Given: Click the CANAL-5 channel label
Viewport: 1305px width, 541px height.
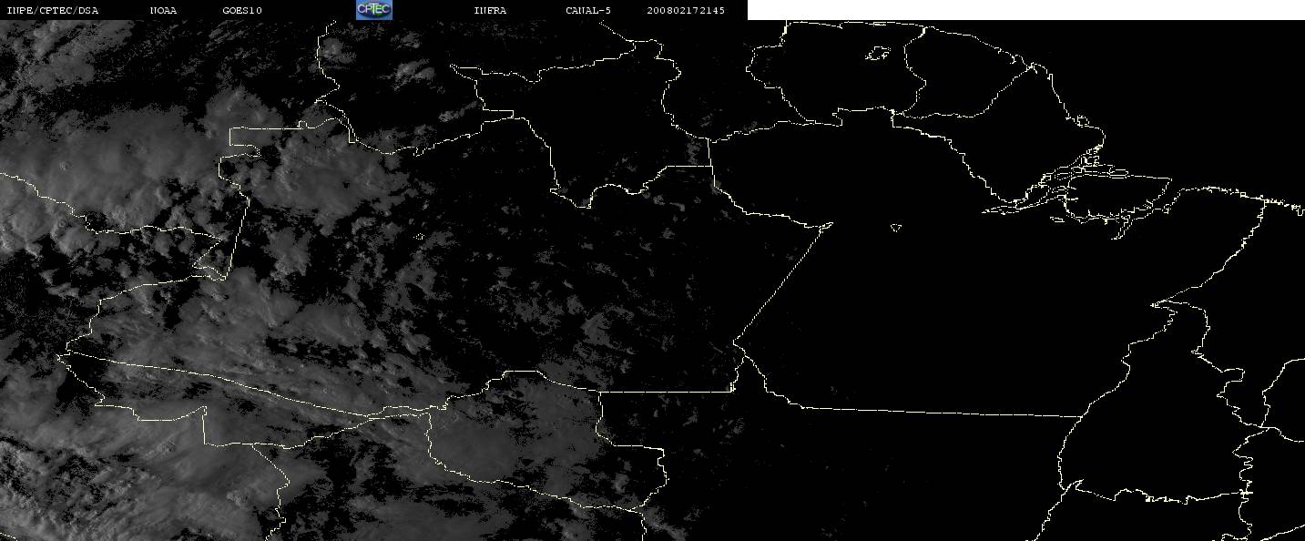Looking at the screenshot, I should tap(588, 10).
